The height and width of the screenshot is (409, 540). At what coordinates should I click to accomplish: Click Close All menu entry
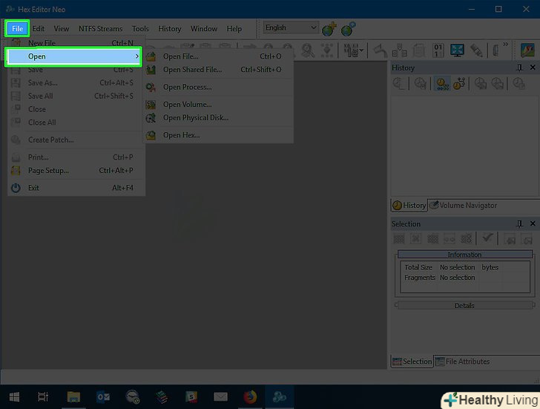pyautogui.click(x=76, y=122)
